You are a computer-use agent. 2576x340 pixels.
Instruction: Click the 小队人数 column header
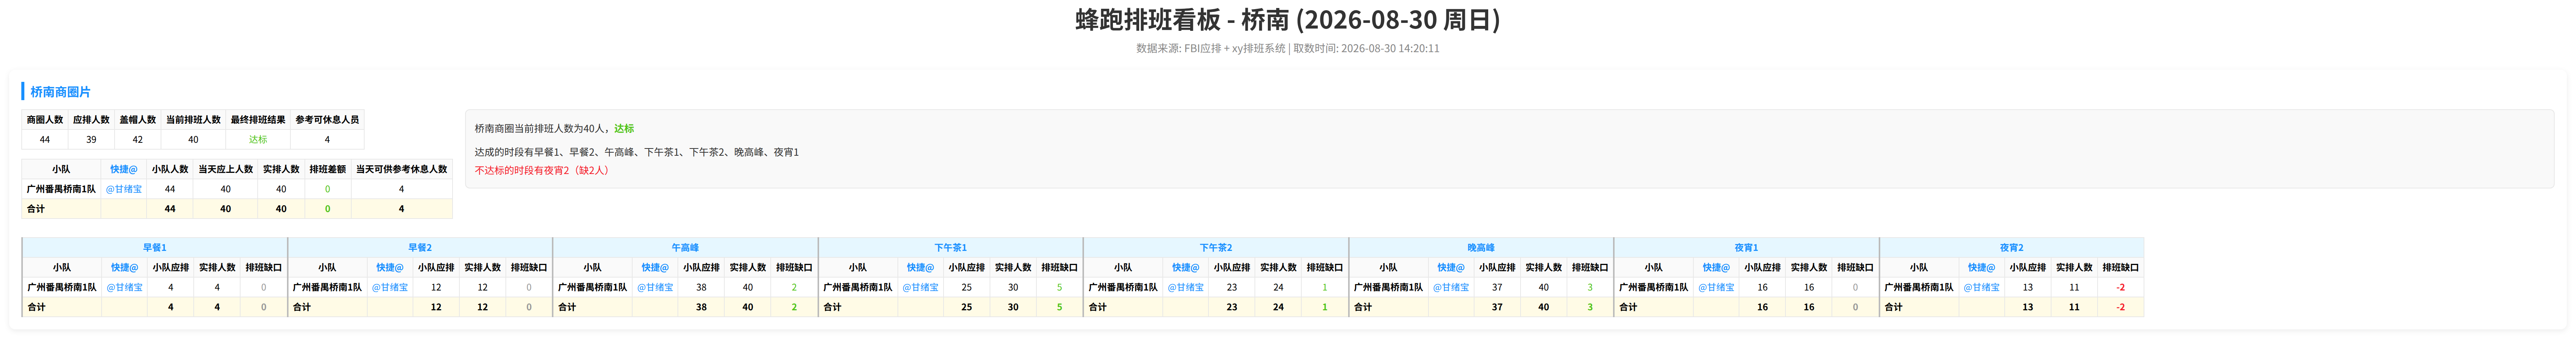[x=170, y=169]
